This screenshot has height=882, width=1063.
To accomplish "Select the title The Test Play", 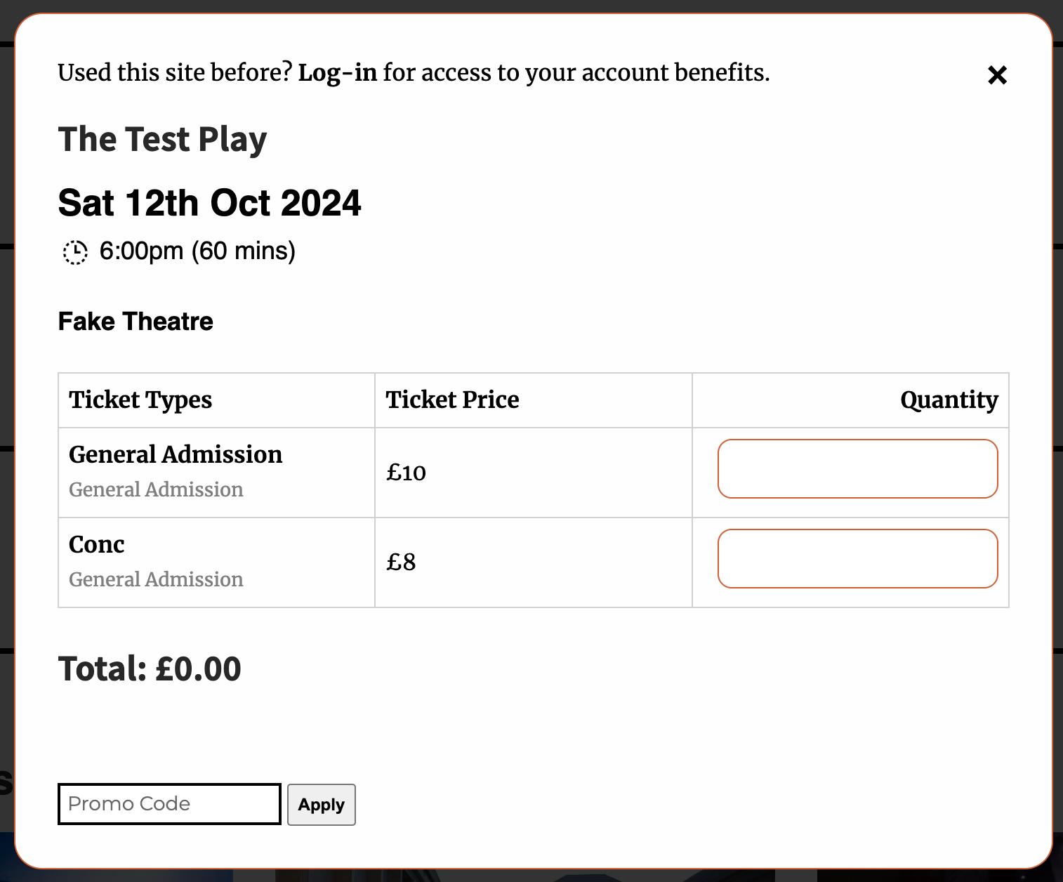I will tap(162, 139).
